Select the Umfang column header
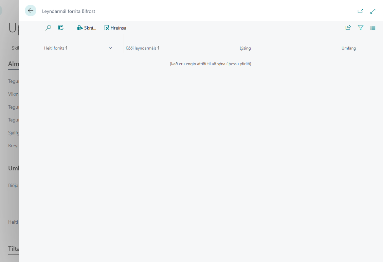The height and width of the screenshot is (262, 383). (349, 48)
